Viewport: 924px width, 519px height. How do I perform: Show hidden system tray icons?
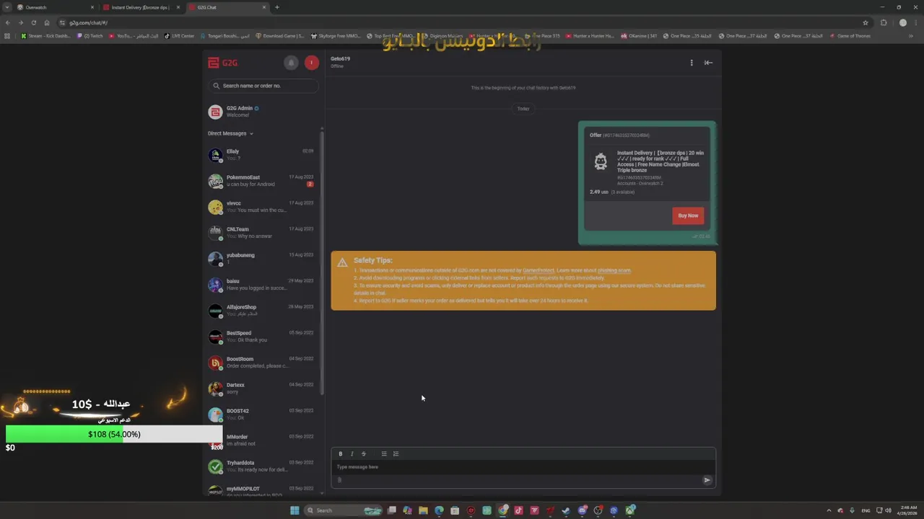pyautogui.click(x=829, y=510)
